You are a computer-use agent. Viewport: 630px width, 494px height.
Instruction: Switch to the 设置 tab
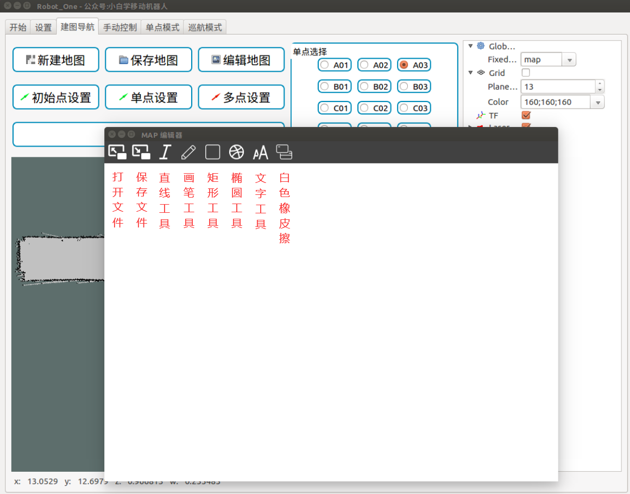[43, 27]
